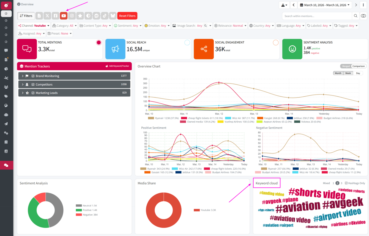Open the speech bubble mentions sidebar icon
This screenshot has width=369, height=236.
(6, 50)
